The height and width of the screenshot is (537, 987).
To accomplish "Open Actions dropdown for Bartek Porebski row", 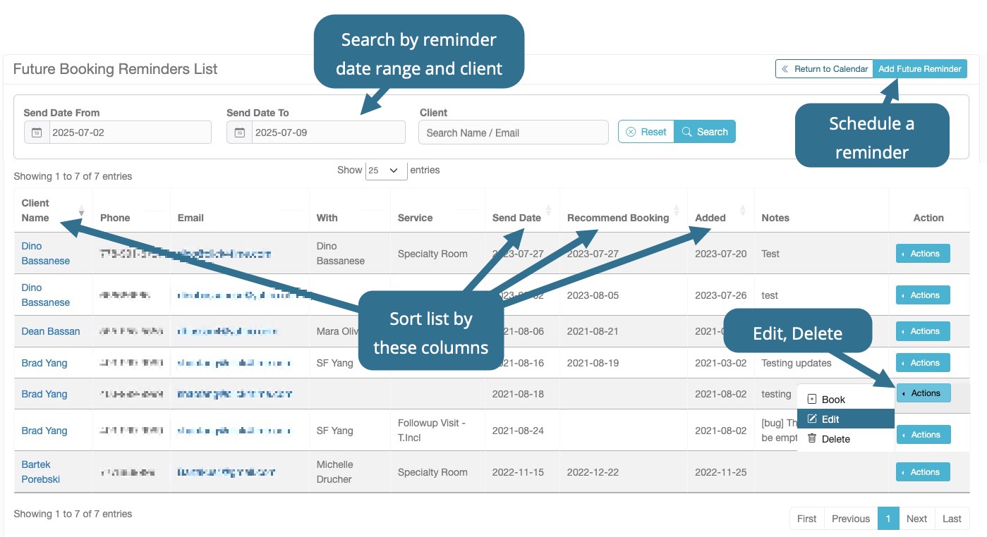I will click(x=923, y=472).
